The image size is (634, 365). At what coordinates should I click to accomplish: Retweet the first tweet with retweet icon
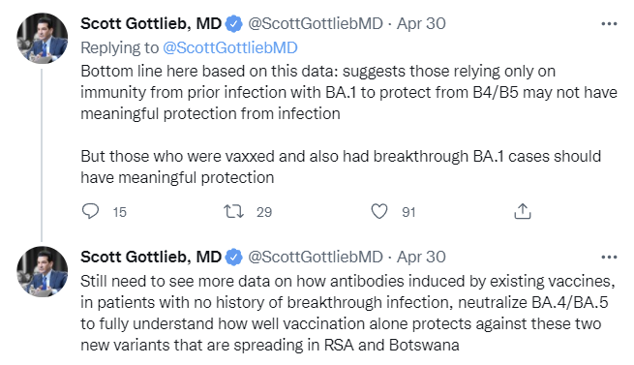point(233,211)
